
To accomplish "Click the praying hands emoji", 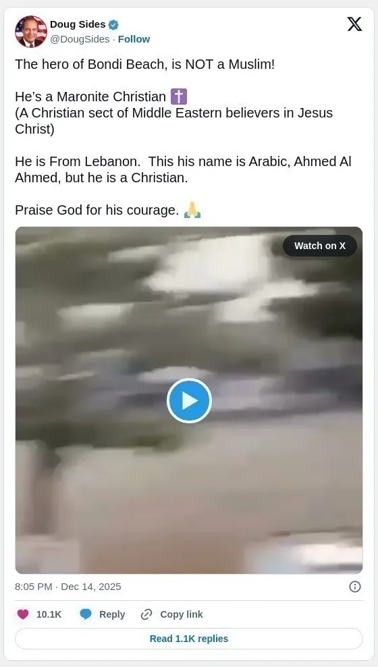I will (192, 210).
